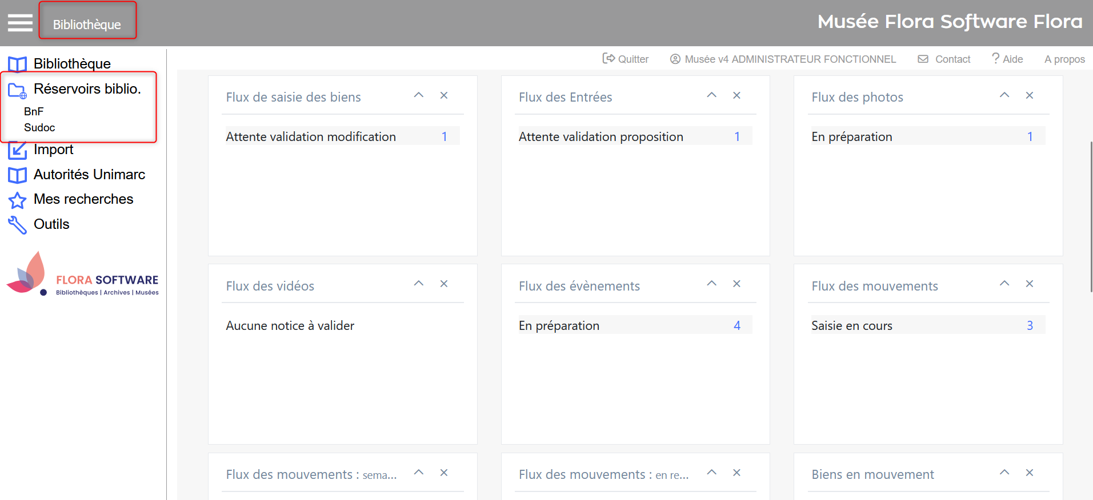Collapse the Flux des mouvements panel
This screenshot has height=500, width=1093.
(x=1004, y=284)
